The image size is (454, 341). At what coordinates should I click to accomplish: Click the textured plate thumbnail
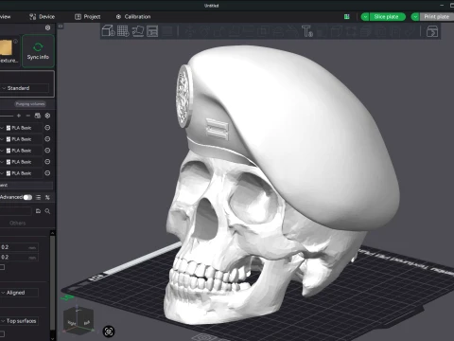[x=7, y=47]
